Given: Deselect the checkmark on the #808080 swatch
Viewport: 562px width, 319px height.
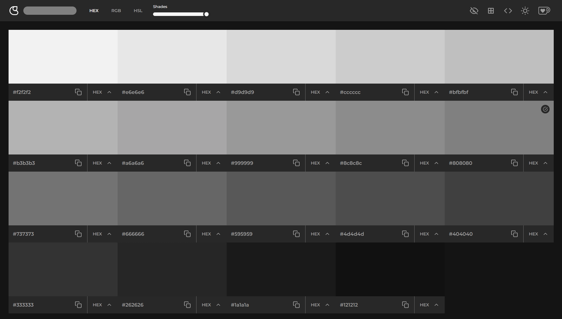Looking at the screenshot, I should click(545, 109).
